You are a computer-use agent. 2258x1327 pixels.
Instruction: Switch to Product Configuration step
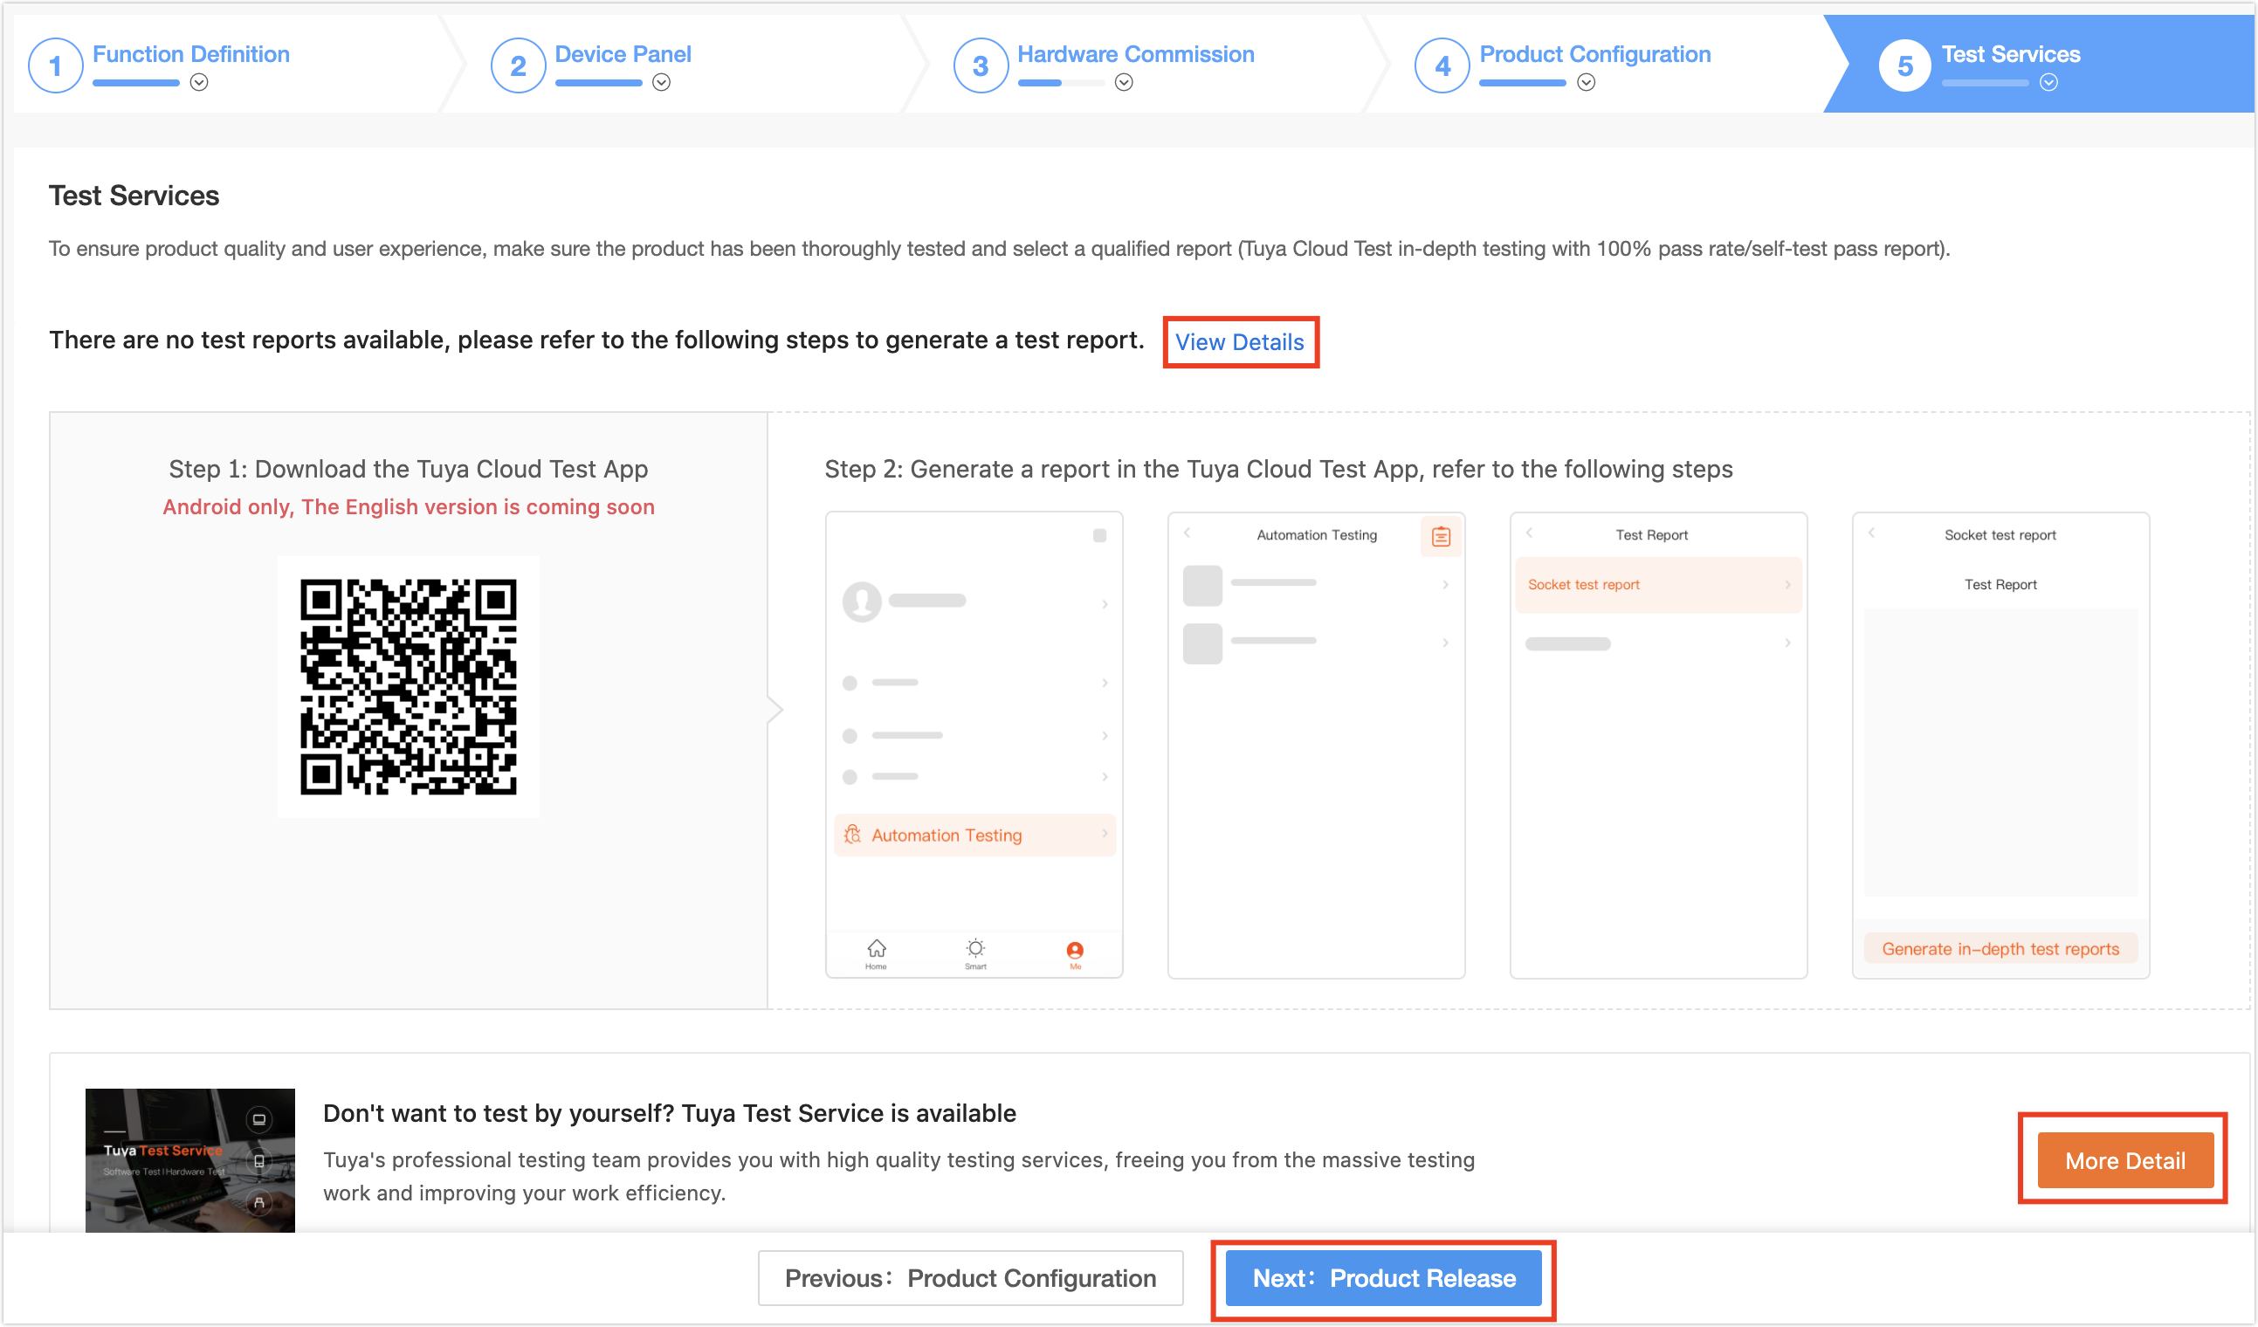click(x=1595, y=55)
